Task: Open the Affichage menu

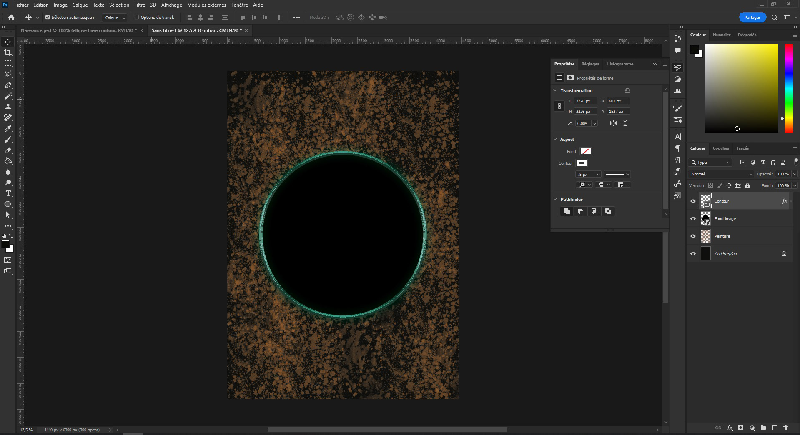Action: [172, 5]
